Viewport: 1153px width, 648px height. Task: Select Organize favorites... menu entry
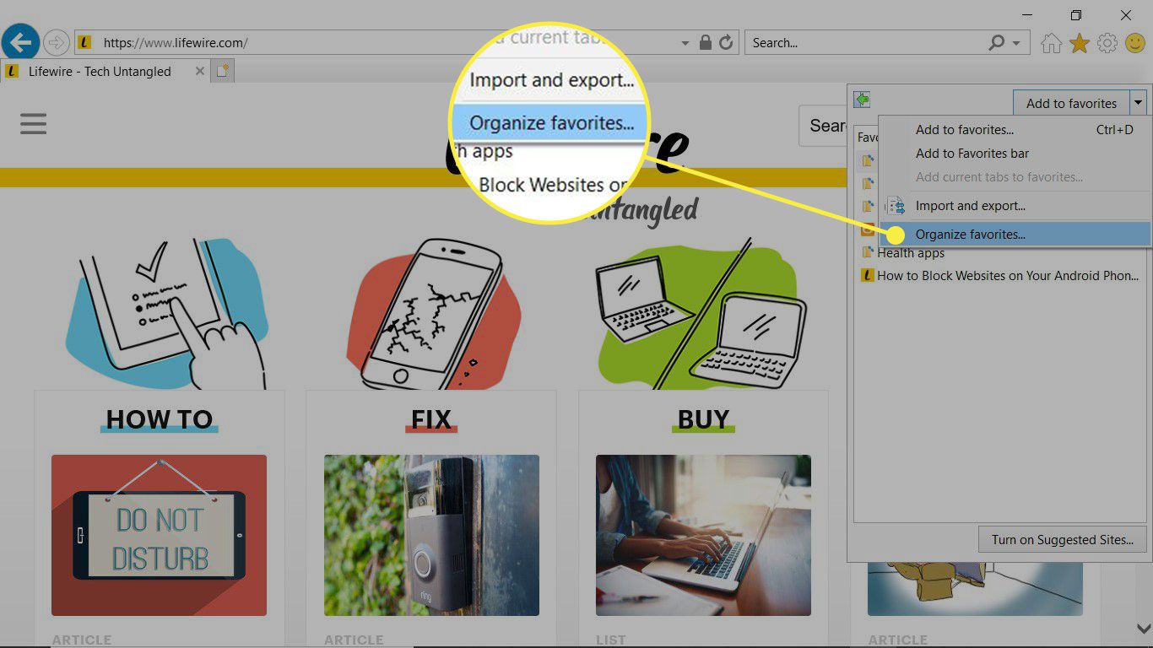click(x=1015, y=235)
